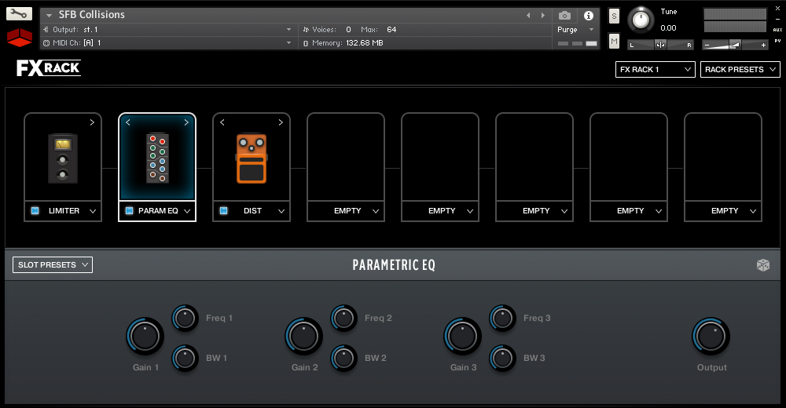
Task: Click the BW 1 knob
Action: [x=185, y=358]
